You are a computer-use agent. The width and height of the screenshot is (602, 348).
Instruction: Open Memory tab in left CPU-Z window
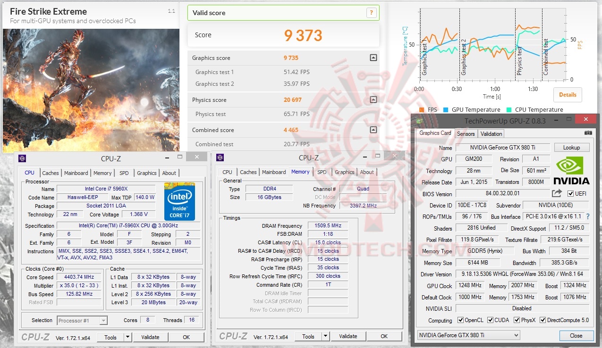tap(102, 173)
